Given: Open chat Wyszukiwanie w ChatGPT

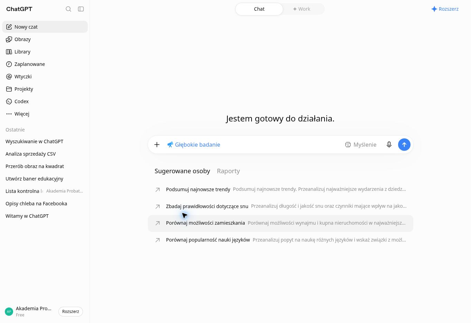Looking at the screenshot, I should coord(45,141).
